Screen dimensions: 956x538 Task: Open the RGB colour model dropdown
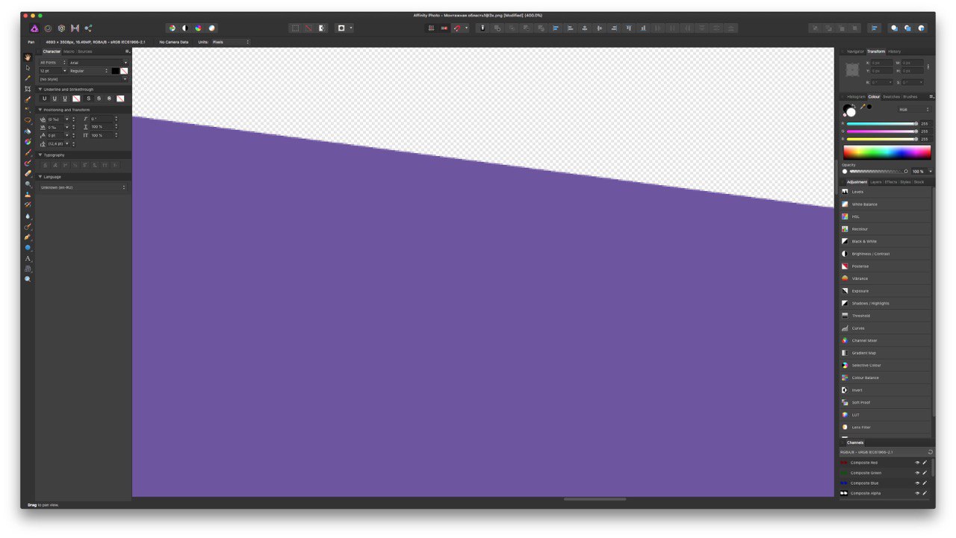(x=915, y=110)
